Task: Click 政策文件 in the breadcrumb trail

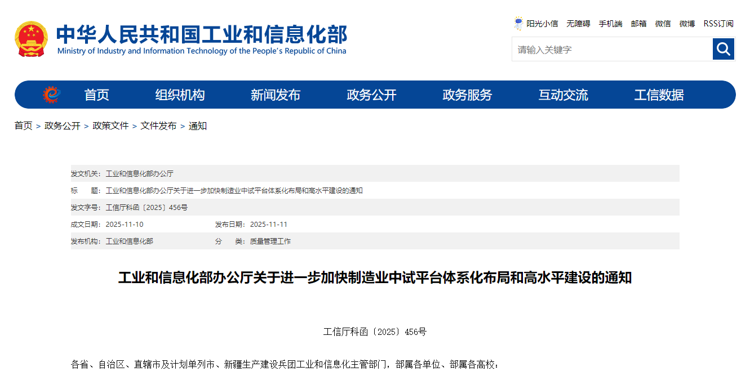Action: 110,126
